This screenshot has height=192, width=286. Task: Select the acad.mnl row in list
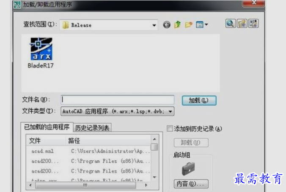[x=89, y=151]
